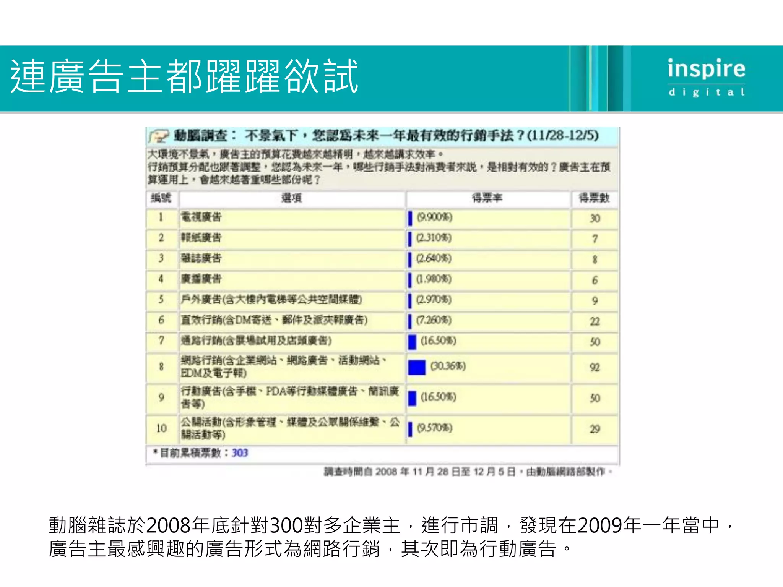Select the 公關活動 option text
This screenshot has height=587, width=783.
point(290,428)
